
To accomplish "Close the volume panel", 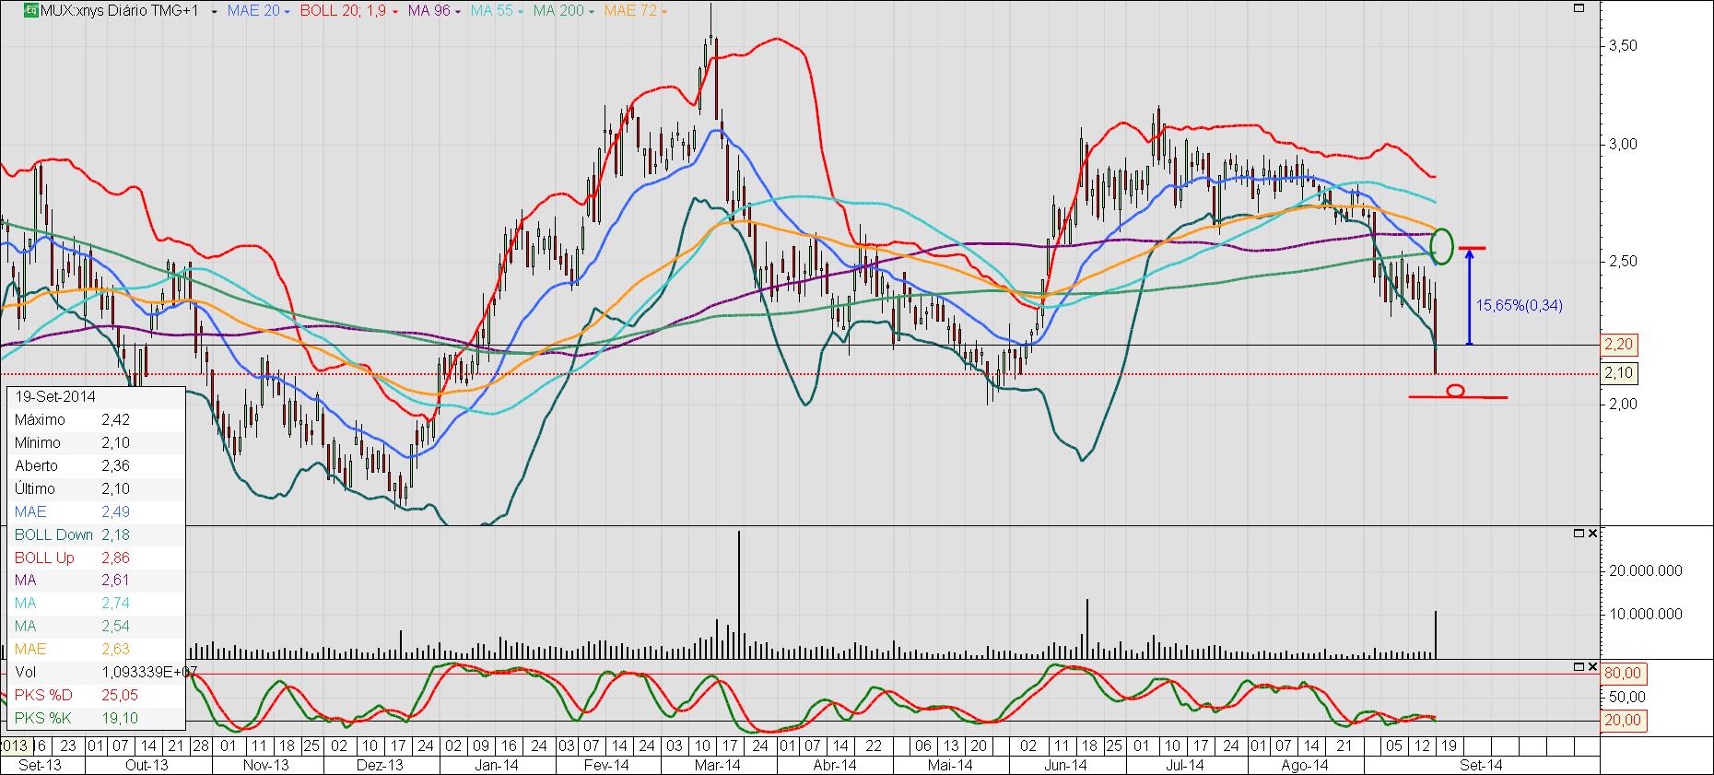I will pyautogui.click(x=1593, y=534).
